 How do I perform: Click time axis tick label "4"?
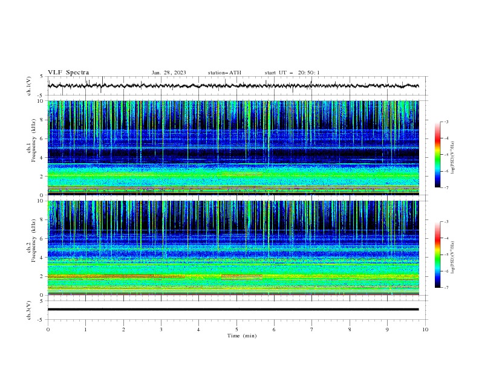pos(198,329)
